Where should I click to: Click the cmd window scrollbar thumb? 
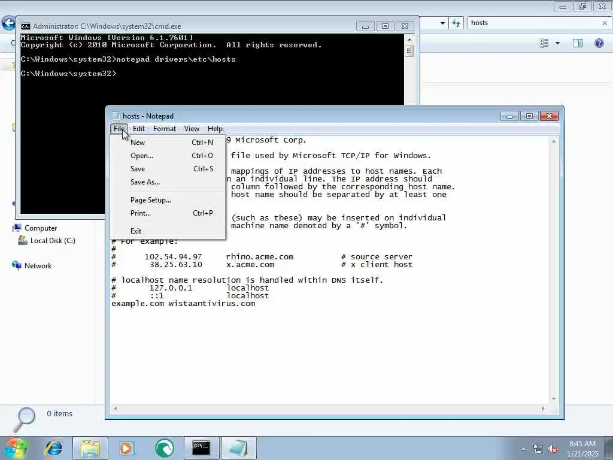click(409, 51)
